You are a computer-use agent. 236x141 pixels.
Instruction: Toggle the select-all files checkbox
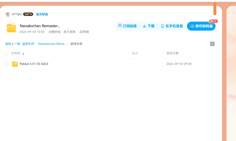pos(6,54)
